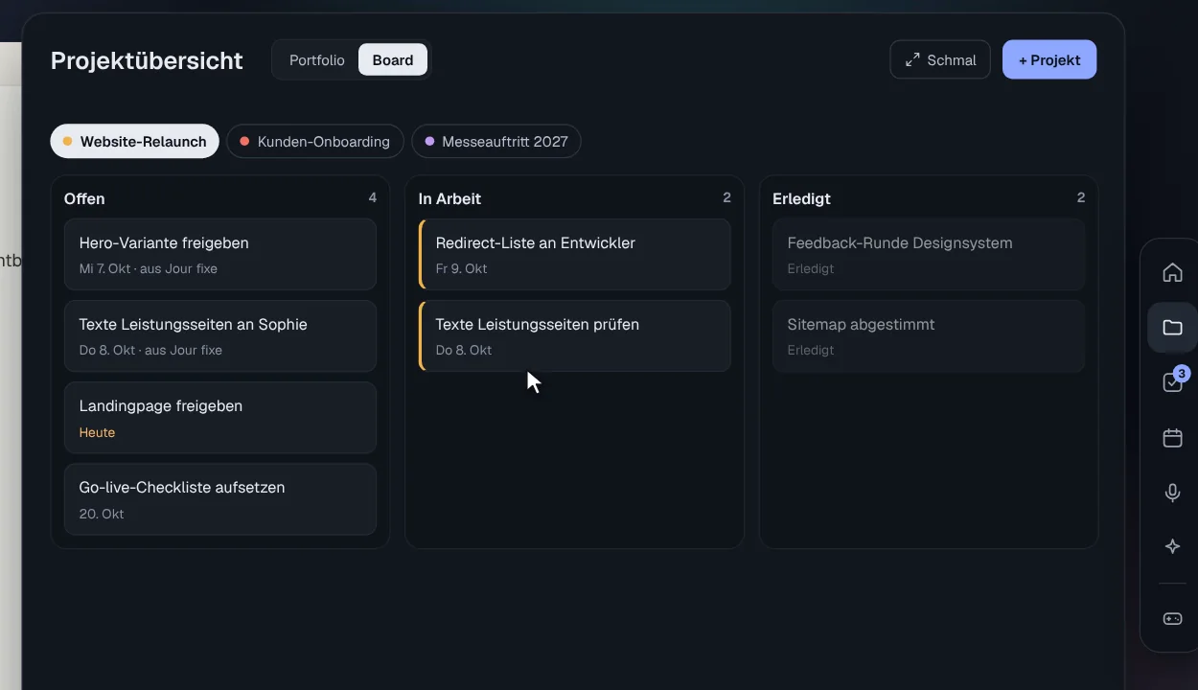Switch to the Portfolio view
This screenshot has height=690, width=1198.
pyautogui.click(x=317, y=59)
